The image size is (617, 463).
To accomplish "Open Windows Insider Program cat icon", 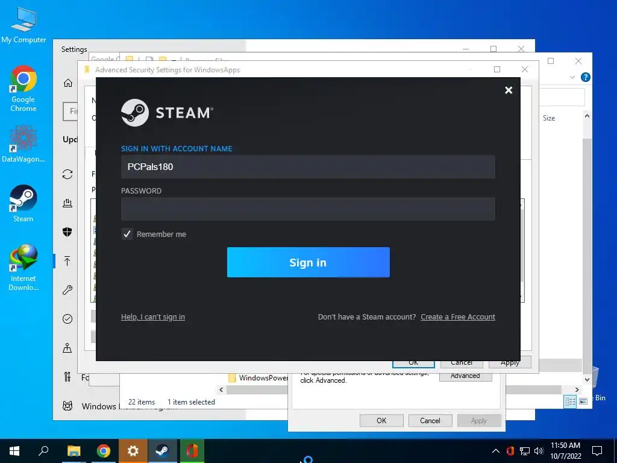I will [x=67, y=406].
